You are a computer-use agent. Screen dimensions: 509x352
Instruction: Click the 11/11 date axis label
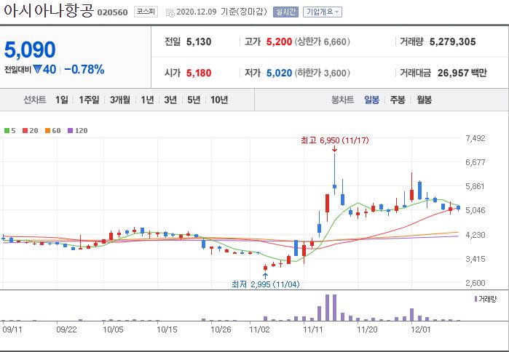[313, 329]
